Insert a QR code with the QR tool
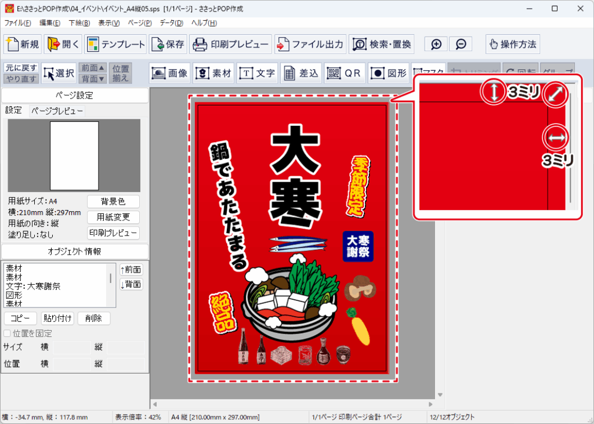 click(x=345, y=73)
